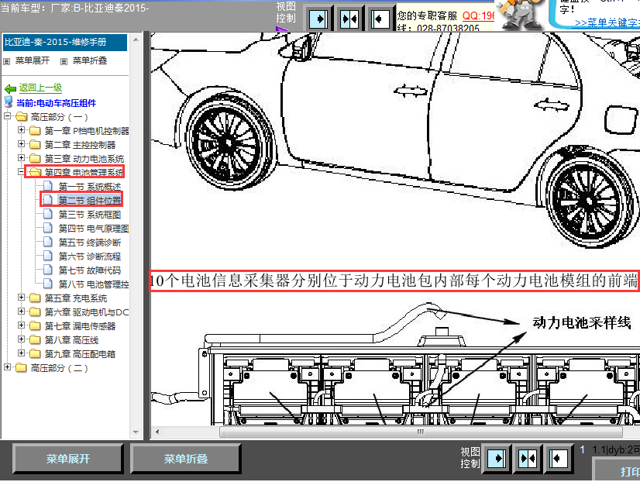This screenshot has width=640, height=482.
Task: Expand the 第九章 高压配电箱 node
Action: point(21,353)
